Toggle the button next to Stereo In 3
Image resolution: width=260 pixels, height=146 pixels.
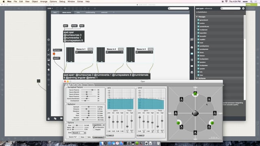(151, 49)
